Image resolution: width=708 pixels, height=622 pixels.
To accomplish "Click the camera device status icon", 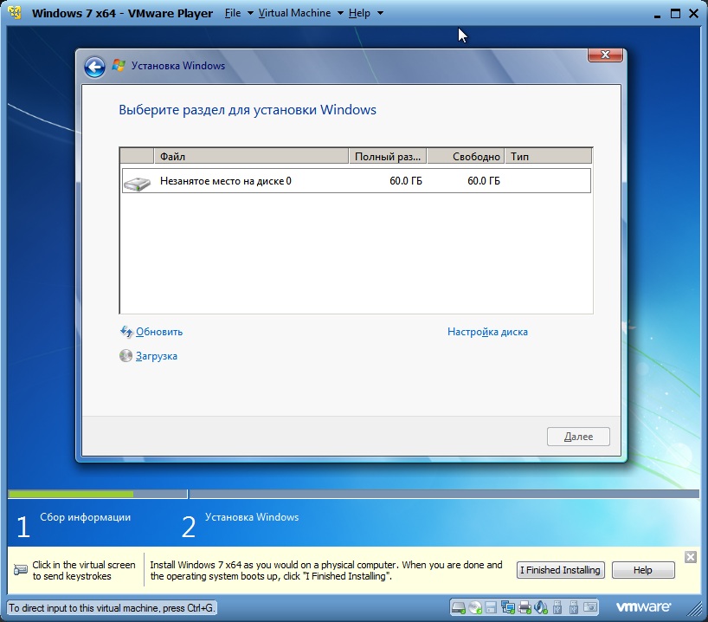I will pos(590,607).
